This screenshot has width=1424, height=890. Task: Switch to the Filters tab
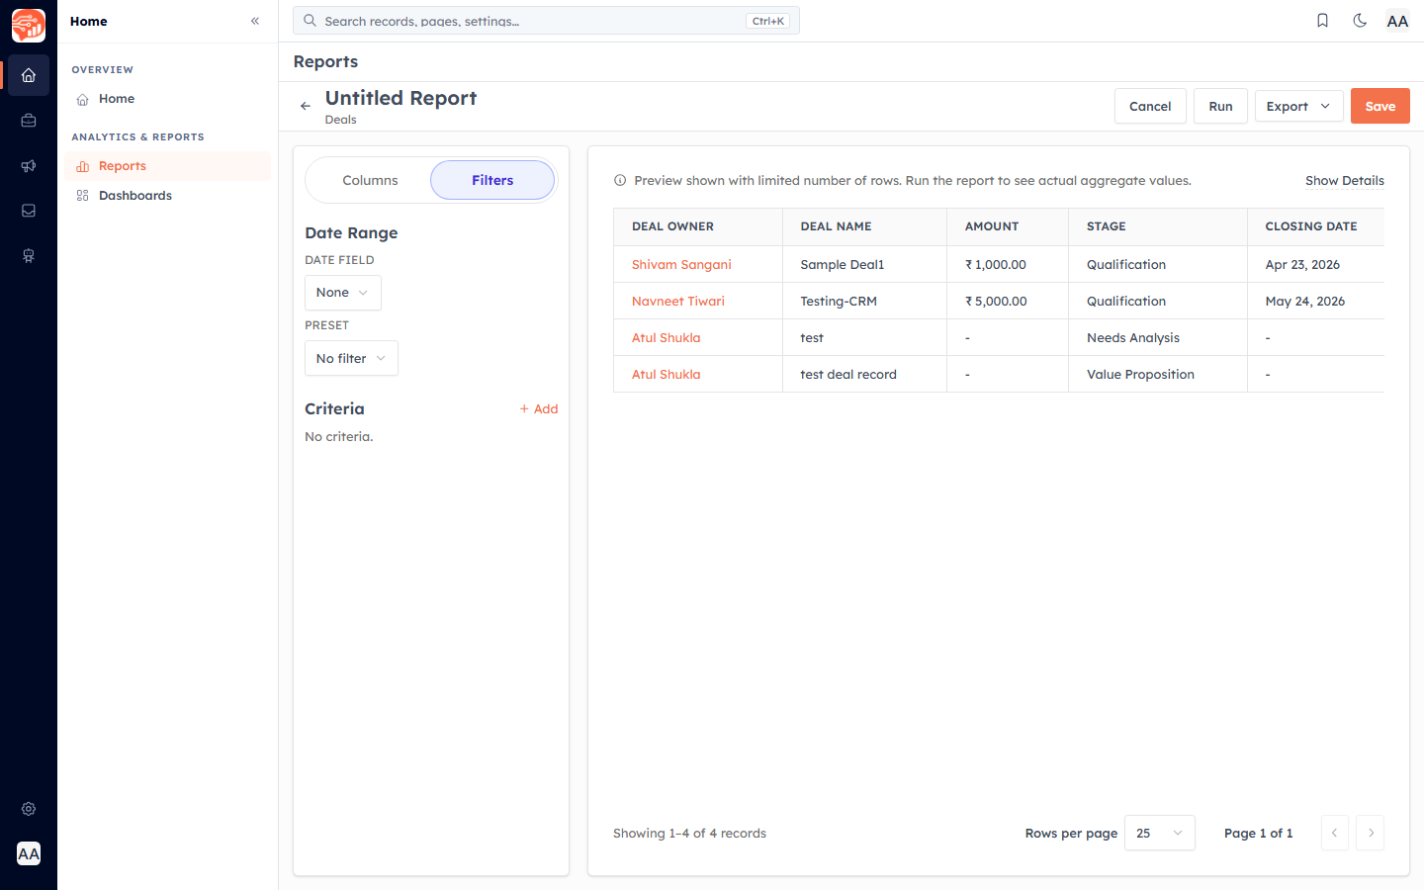(492, 180)
